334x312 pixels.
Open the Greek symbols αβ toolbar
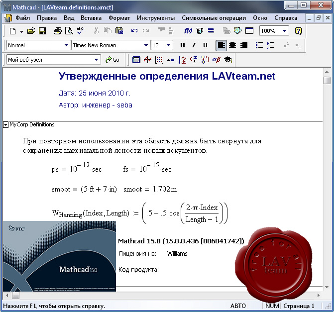click(216, 60)
